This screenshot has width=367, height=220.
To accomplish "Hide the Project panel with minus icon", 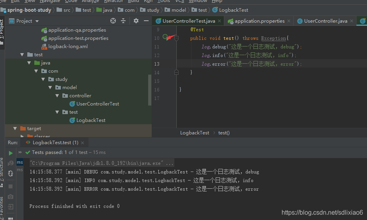I will [146, 21].
